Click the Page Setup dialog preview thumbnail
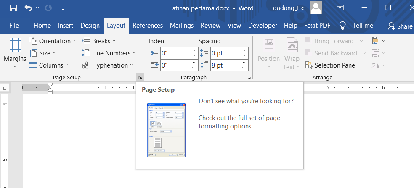Viewport: 414px width, 188px height. (166, 130)
